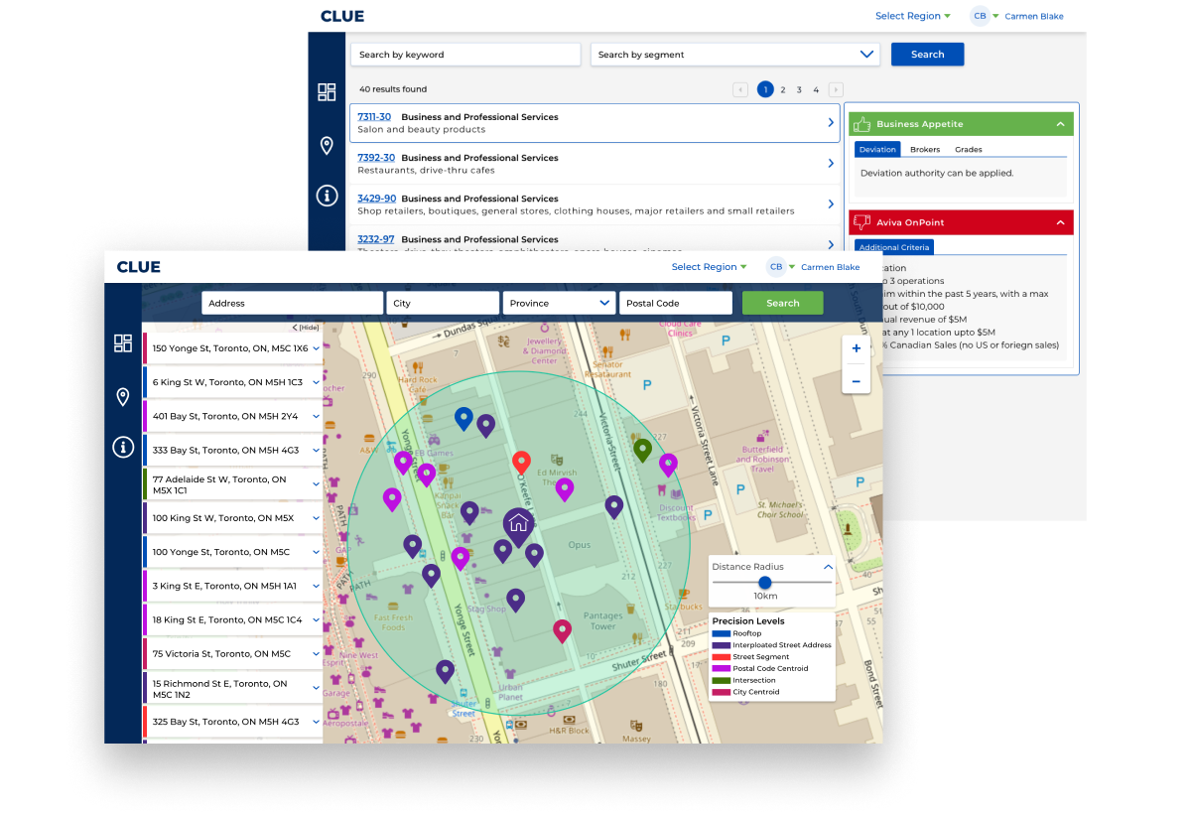The width and height of the screenshot is (1191, 816).
Task: Switch to the Deviation tab
Action: [877, 149]
